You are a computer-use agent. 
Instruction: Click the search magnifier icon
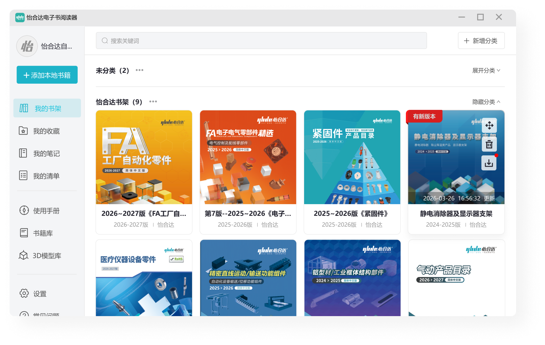point(105,41)
